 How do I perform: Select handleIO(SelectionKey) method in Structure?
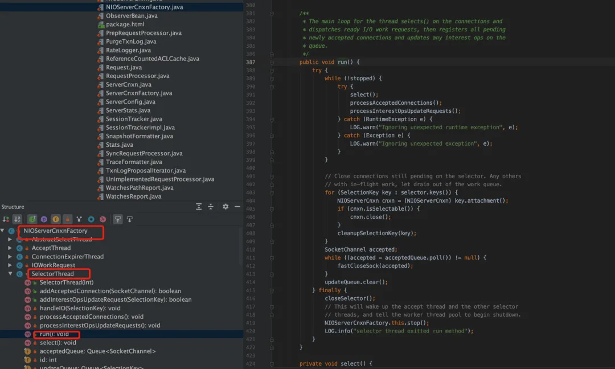point(80,308)
